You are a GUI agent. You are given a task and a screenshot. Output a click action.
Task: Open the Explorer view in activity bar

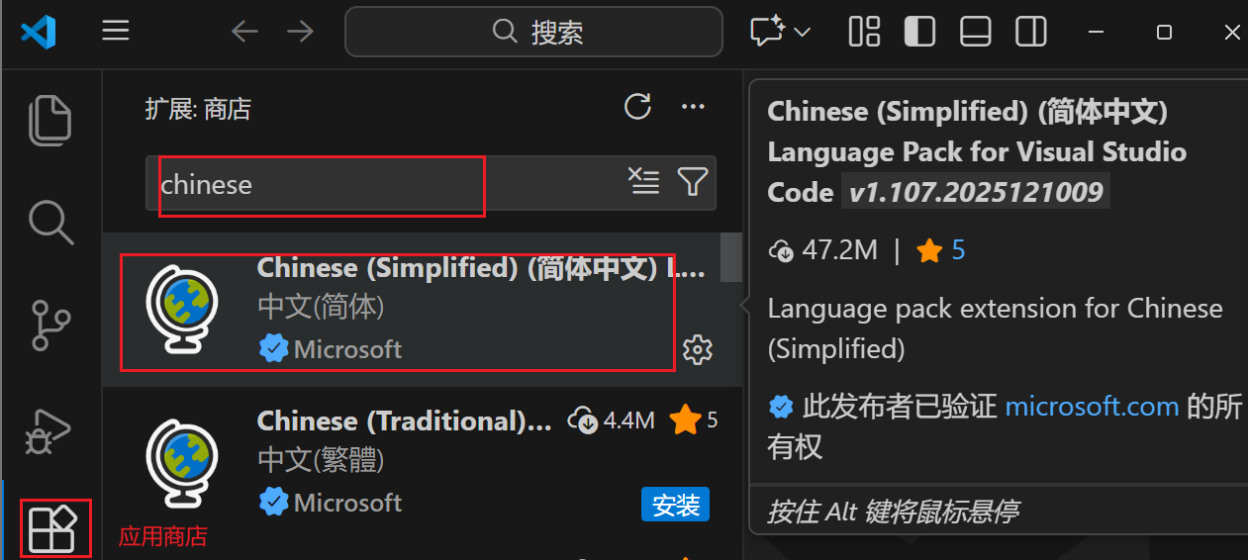pos(50,121)
